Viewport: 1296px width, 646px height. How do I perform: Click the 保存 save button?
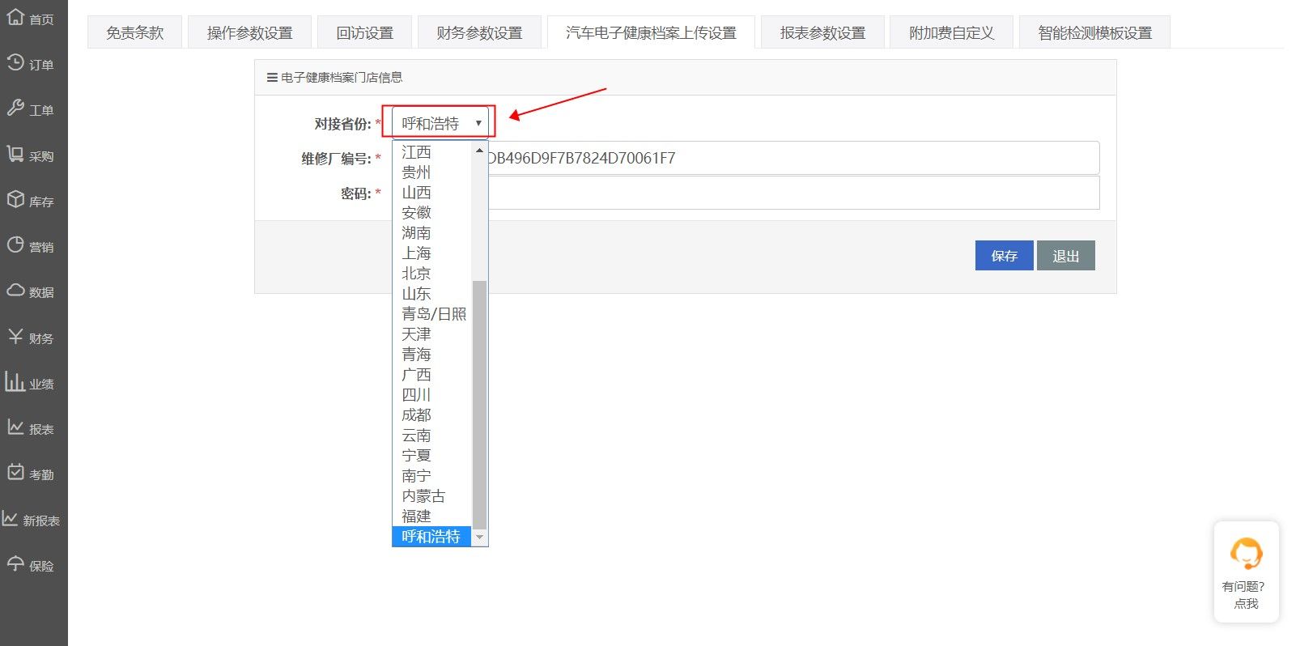tap(1004, 256)
